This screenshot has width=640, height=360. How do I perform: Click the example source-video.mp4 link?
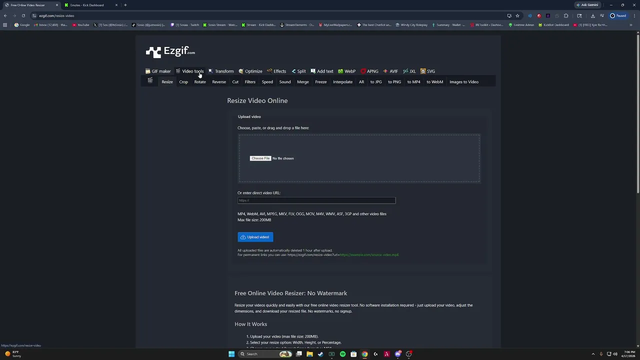click(x=369, y=255)
